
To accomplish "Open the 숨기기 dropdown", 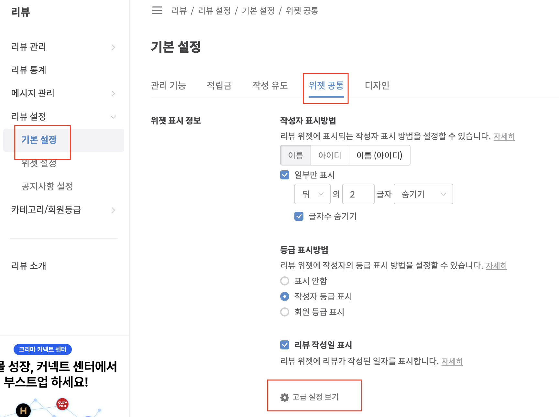I will (423, 194).
